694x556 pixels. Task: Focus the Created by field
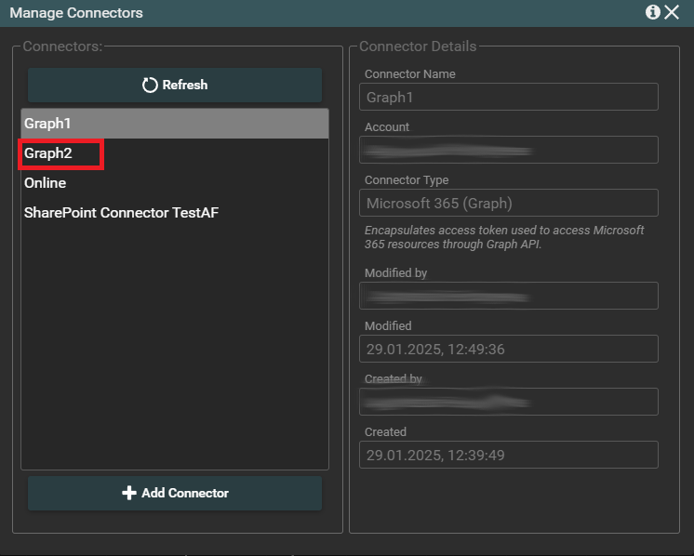point(508,402)
